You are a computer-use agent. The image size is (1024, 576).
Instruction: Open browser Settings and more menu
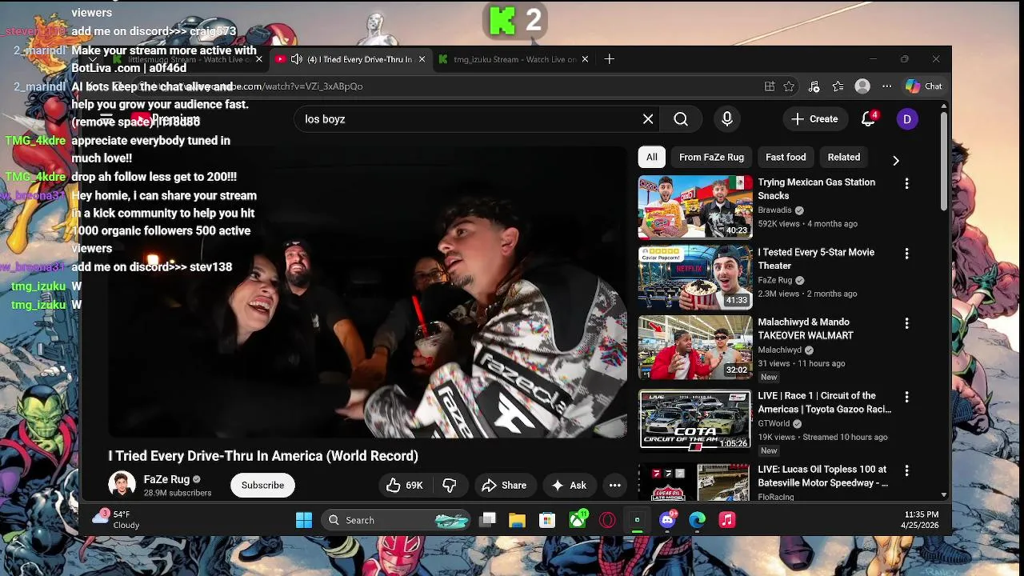886,86
